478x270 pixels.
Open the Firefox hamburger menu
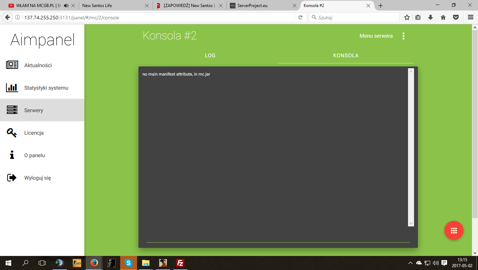pos(470,18)
